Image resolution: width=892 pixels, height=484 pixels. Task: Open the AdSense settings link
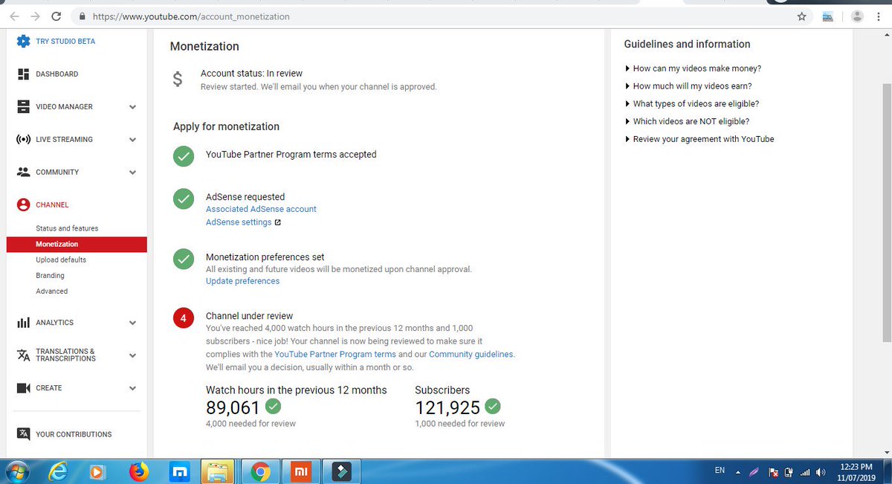(239, 222)
